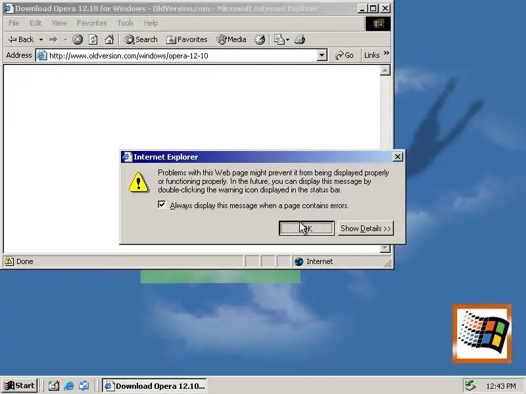526x394 pixels.
Task: Click the Back arrow toolbar button
Action: coord(21,39)
